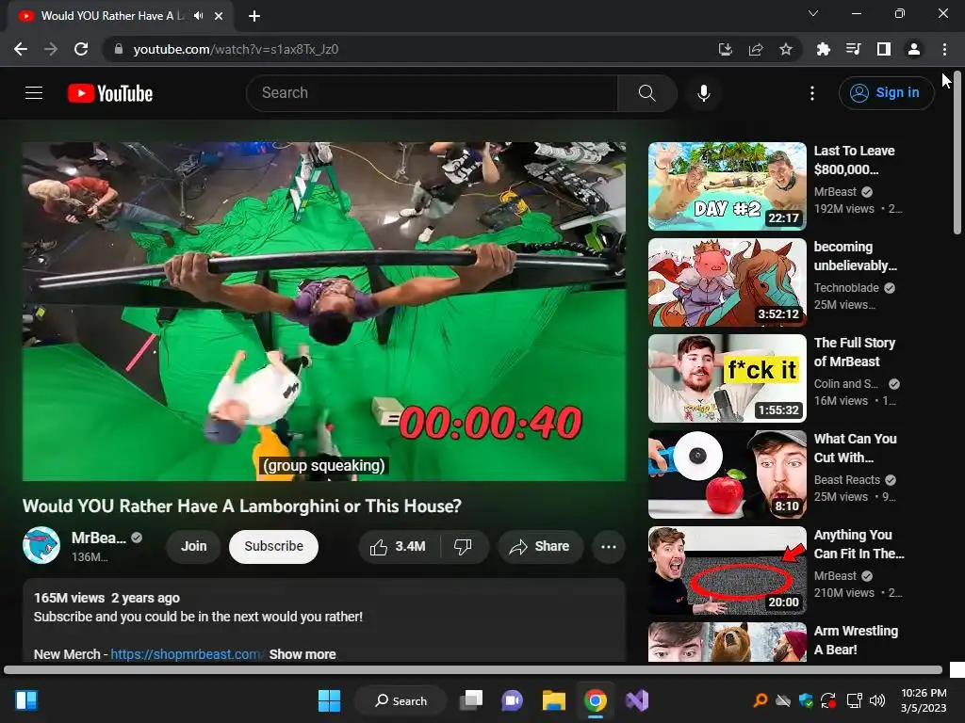Open the Widgets panel on taskbar

point(26,700)
